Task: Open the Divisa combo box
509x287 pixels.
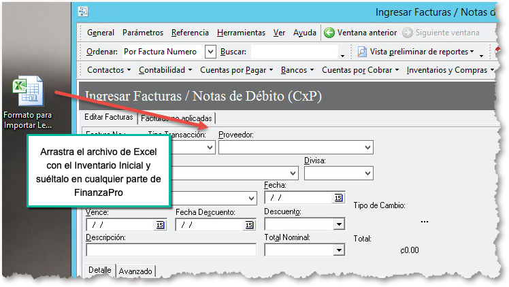Action: click(339, 173)
